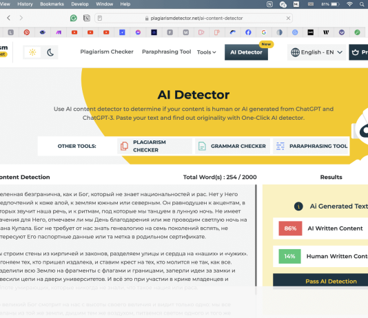Open the Google bookmark icon

264,32
